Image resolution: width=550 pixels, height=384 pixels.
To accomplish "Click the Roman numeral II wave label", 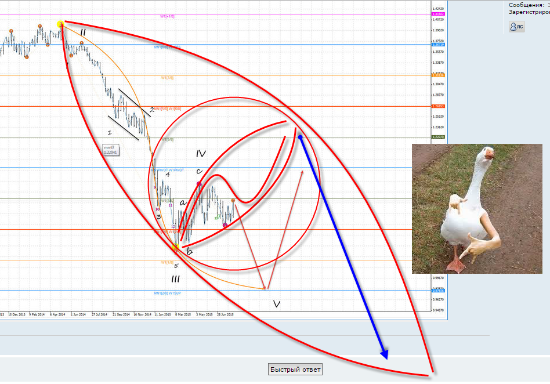I will (83, 31).
